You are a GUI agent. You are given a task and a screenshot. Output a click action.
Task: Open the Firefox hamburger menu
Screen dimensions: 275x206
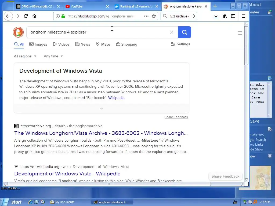243,16
